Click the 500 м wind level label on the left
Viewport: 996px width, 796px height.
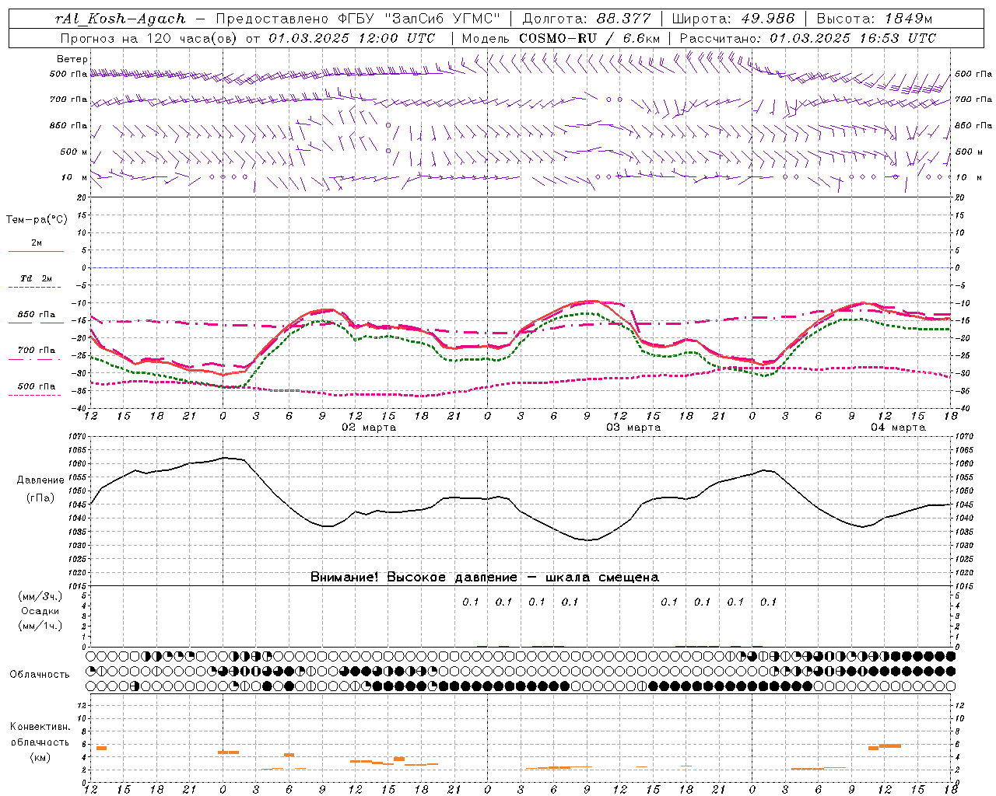coord(74,152)
